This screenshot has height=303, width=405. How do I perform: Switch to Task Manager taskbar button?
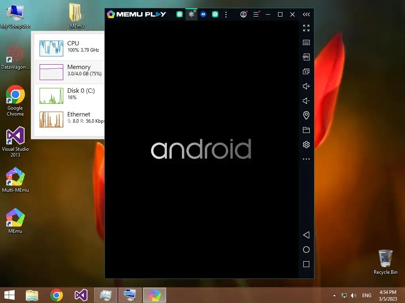coord(105,295)
